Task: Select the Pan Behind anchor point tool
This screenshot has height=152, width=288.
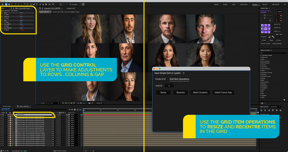Action: coord(28,4)
